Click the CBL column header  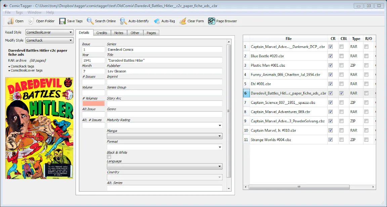(x=344, y=39)
